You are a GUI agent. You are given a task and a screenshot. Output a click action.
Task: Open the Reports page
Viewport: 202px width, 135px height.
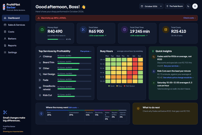(16, 46)
